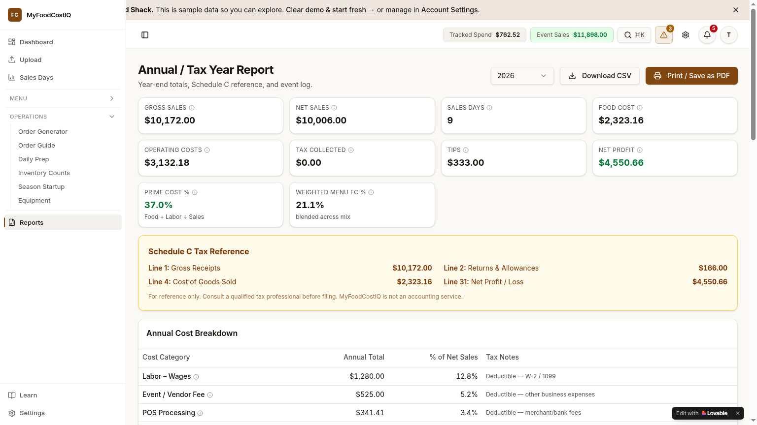Click the Labor – Wages info icon
The image size is (757, 425).
click(x=196, y=377)
